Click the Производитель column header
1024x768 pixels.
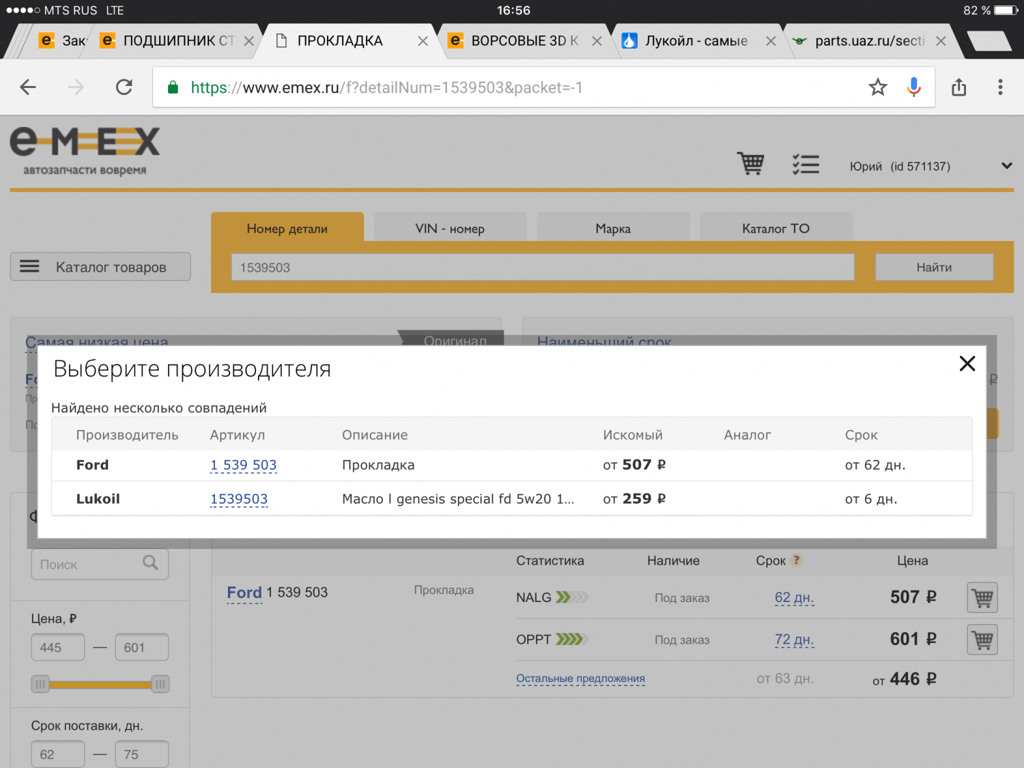[x=127, y=435]
